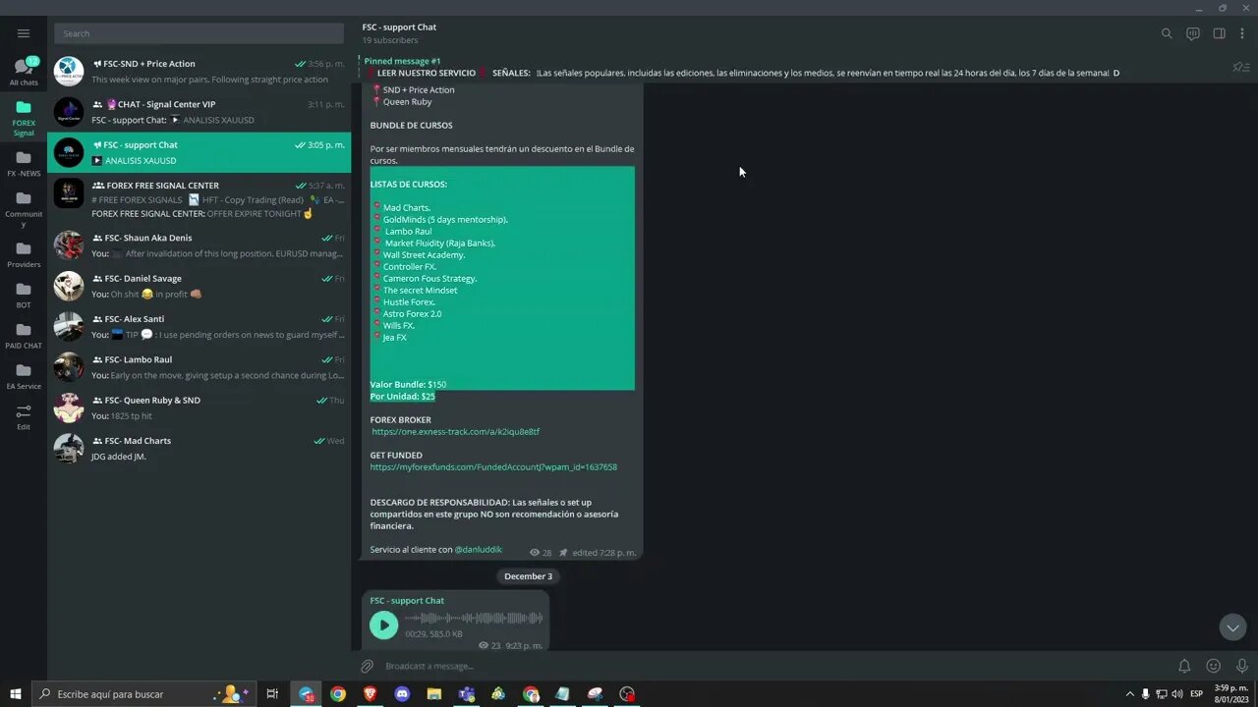
Task: Open the Windows Start menu
Action: point(15,694)
